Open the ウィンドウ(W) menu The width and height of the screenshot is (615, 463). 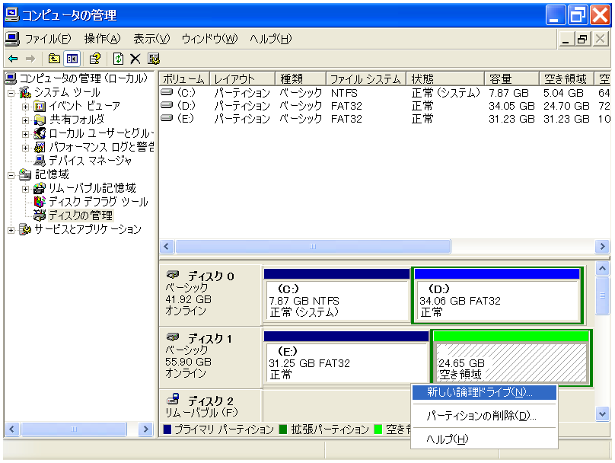[x=209, y=39]
